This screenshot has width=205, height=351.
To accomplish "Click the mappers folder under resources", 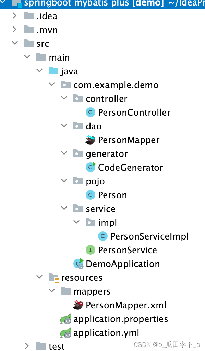I will (x=91, y=291).
